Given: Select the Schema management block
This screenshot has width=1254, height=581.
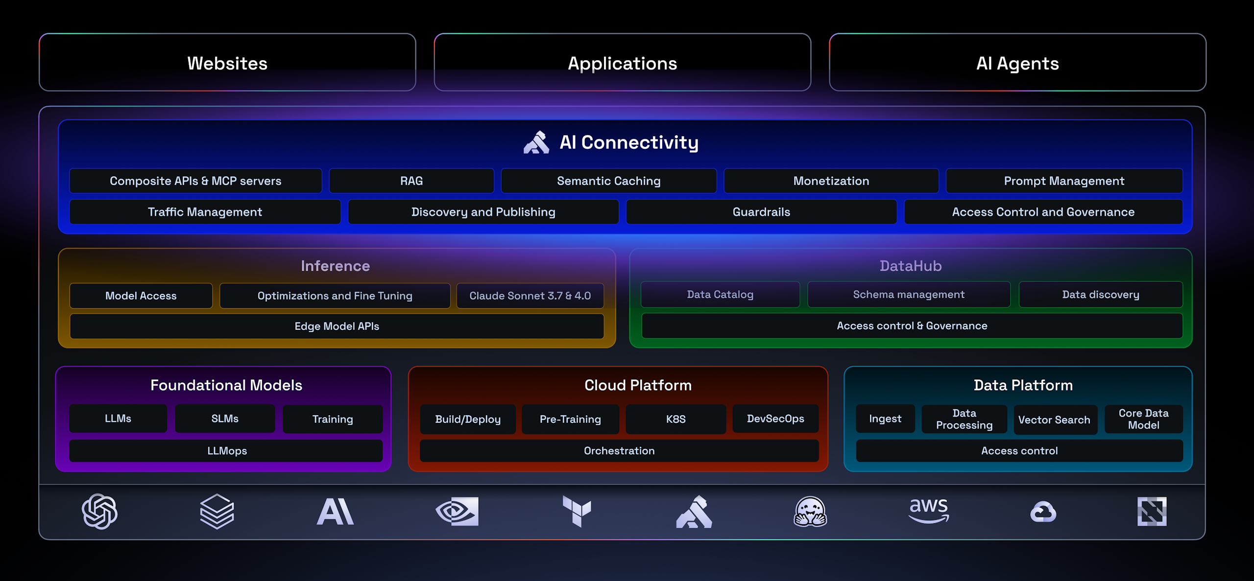Looking at the screenshot, I should point(909,295).
